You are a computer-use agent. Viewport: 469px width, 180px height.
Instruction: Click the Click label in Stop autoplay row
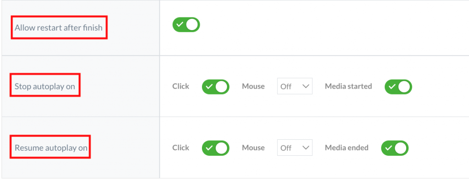point(181,86)
